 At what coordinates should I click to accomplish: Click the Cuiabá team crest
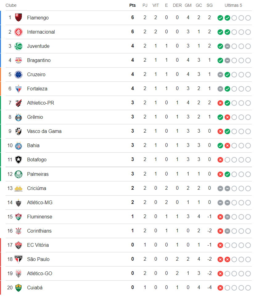pyautogui.click(x=19, y=288)
